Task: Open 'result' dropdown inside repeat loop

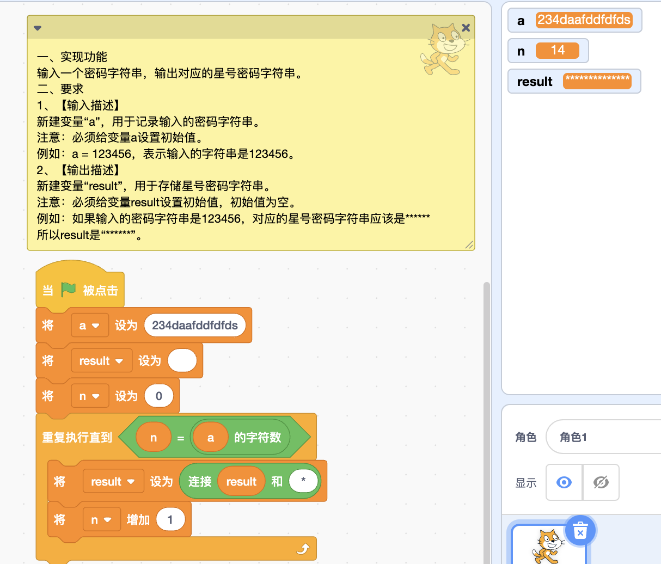Action: (113, 481)
